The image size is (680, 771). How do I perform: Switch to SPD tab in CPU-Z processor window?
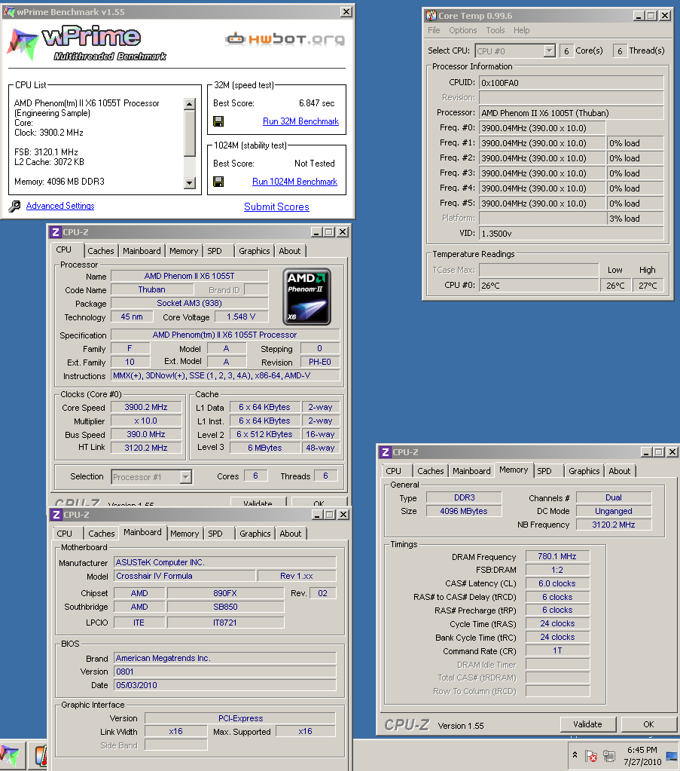pos(214,251)
